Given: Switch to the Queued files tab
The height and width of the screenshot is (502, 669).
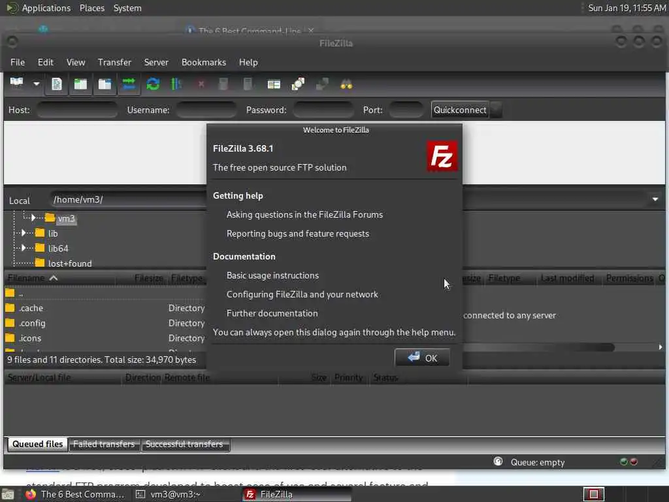Looking at the screenshot, I should click(x=37, y=444).
